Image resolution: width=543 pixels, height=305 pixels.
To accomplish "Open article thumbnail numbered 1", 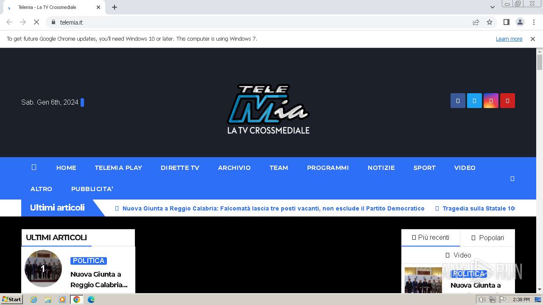I will pos(43,269).
